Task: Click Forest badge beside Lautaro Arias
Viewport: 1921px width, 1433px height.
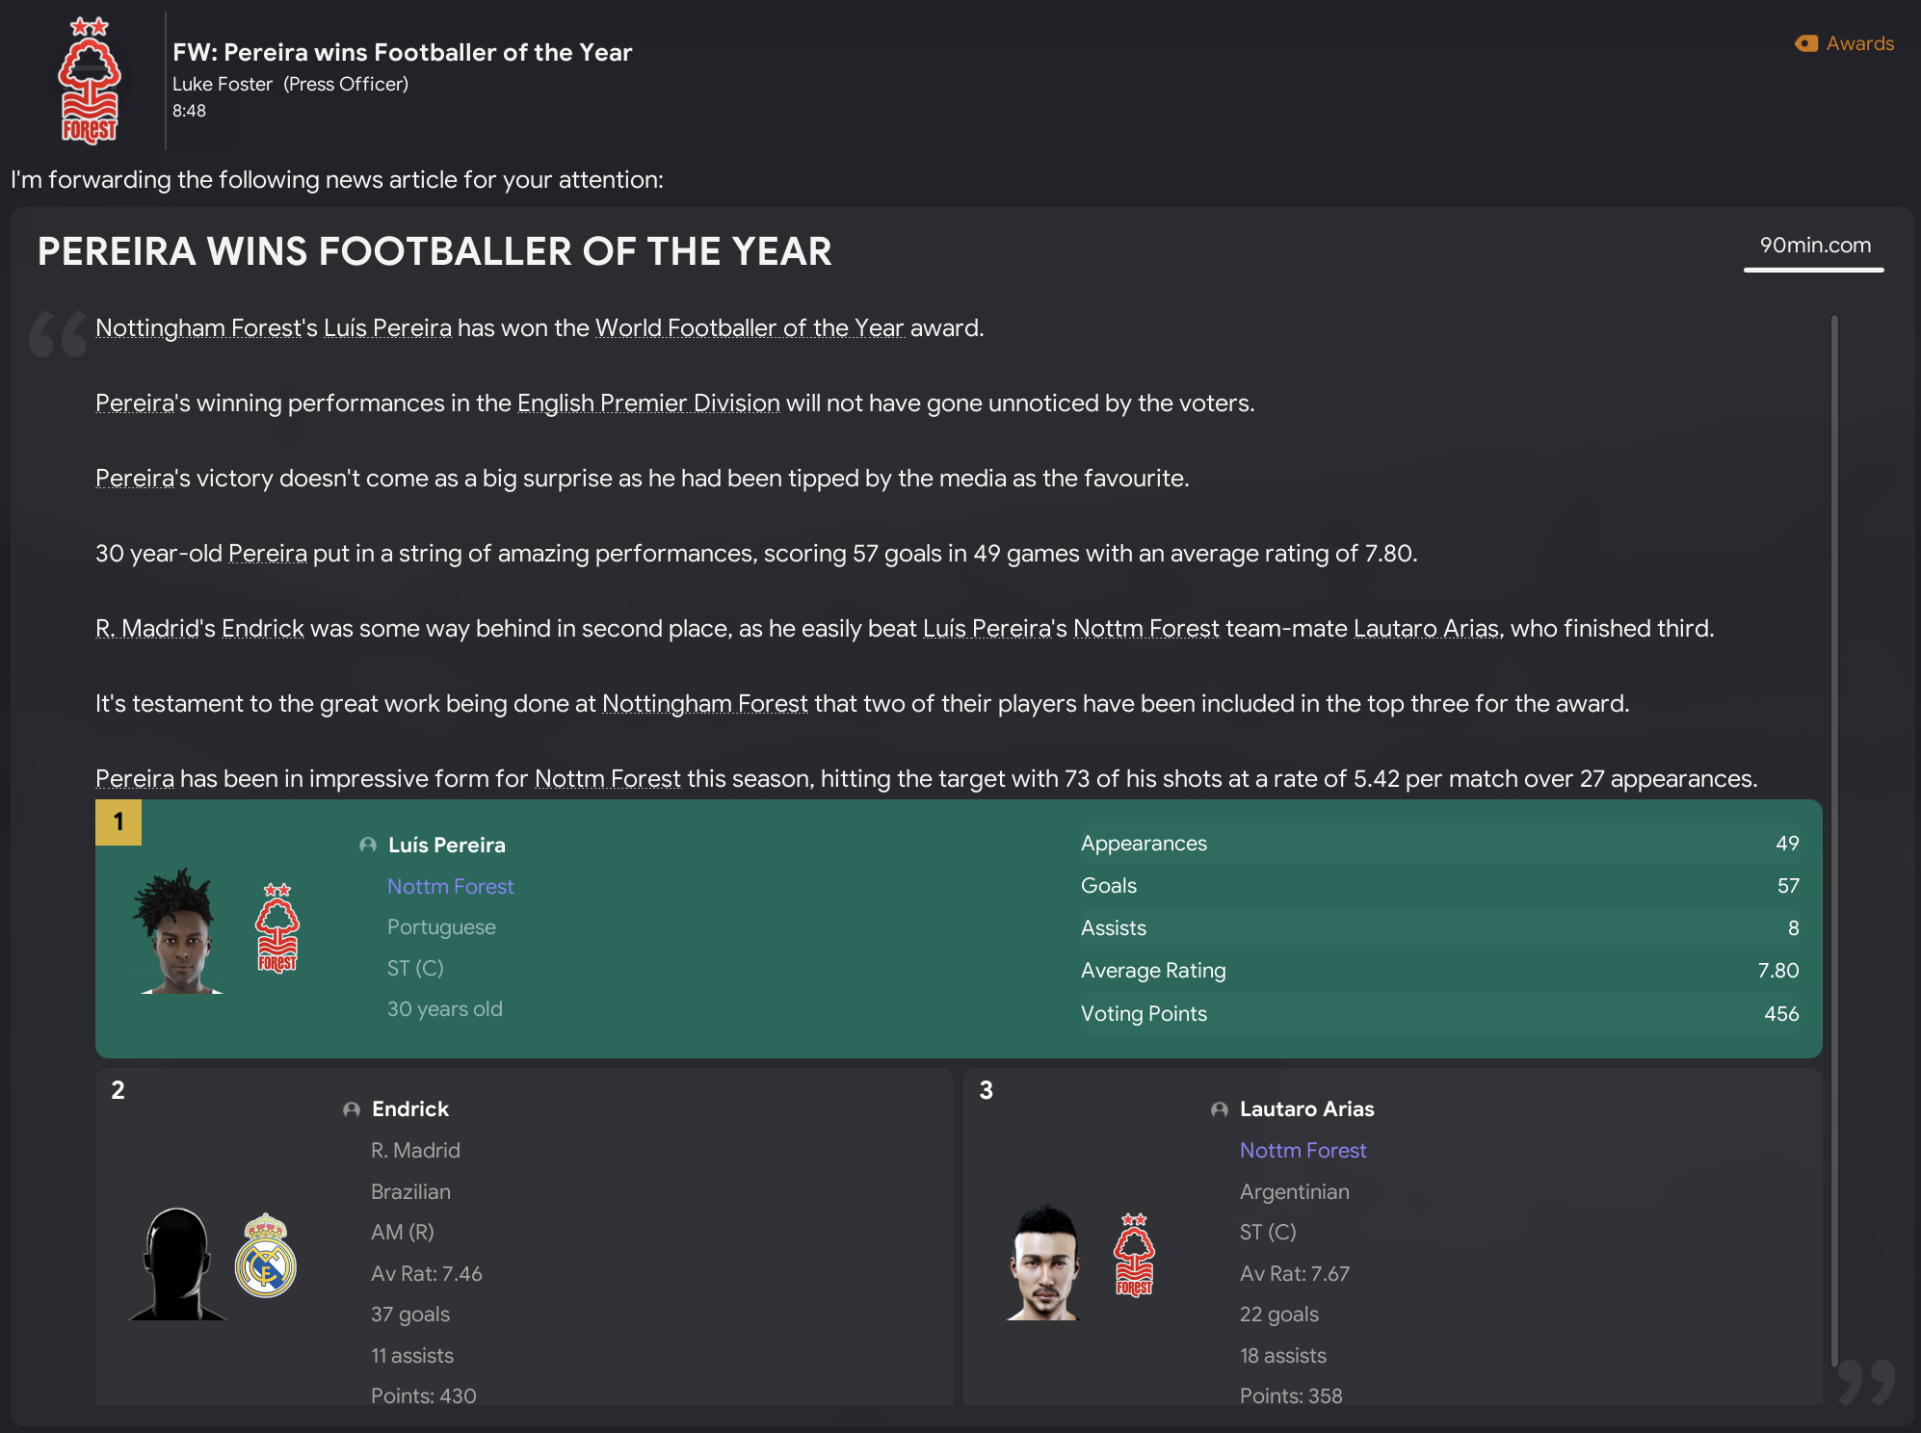Action: click(x=1134, y=1256)
